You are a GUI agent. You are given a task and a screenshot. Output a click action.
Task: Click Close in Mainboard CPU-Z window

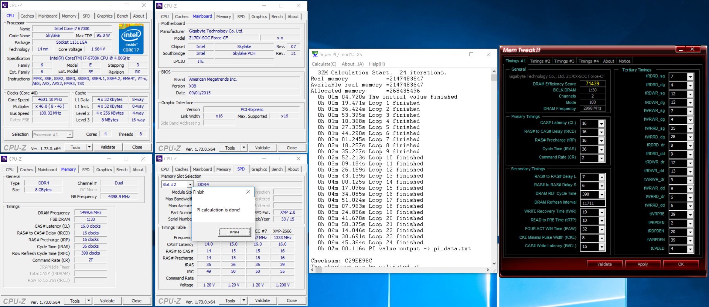(291, 148)
